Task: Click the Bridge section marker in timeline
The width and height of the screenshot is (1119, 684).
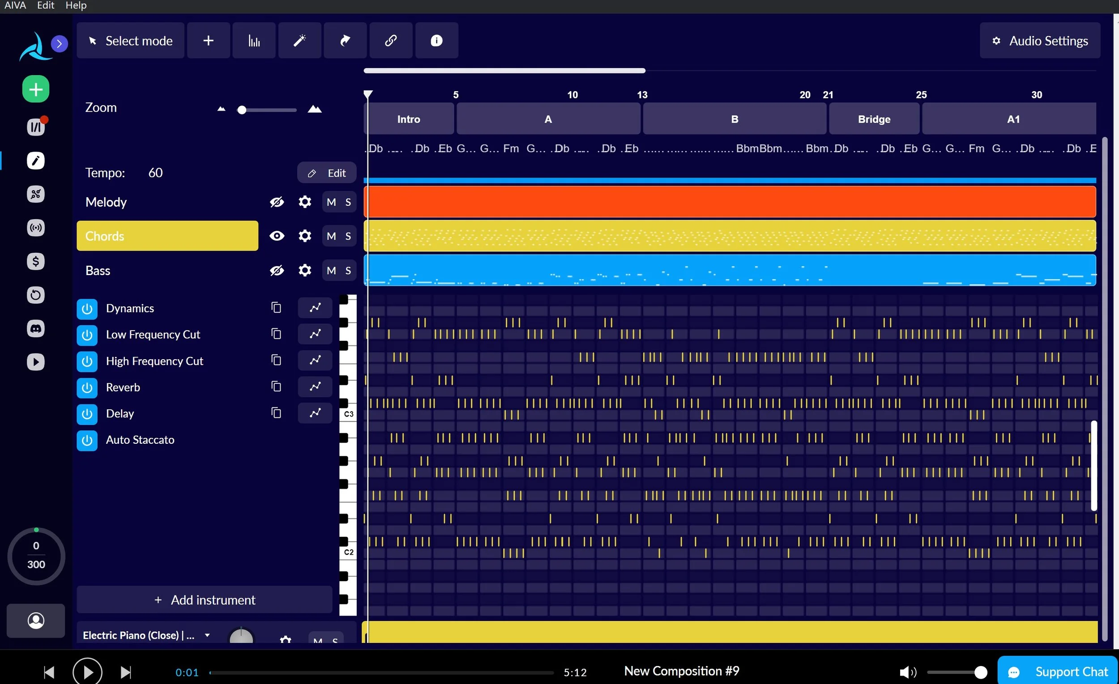Action: point(874,119)
